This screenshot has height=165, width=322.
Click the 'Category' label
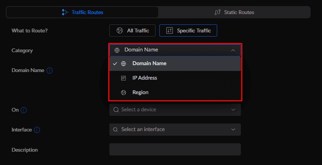coord(22,50)
